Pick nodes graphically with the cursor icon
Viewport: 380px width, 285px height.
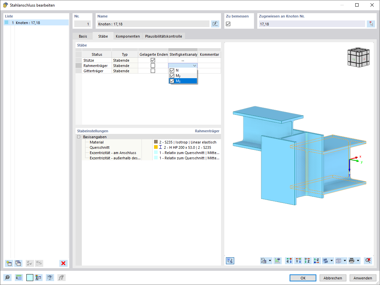point(371,24)
